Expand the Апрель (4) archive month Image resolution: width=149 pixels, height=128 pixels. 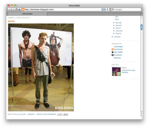click(x=114, y=31)
